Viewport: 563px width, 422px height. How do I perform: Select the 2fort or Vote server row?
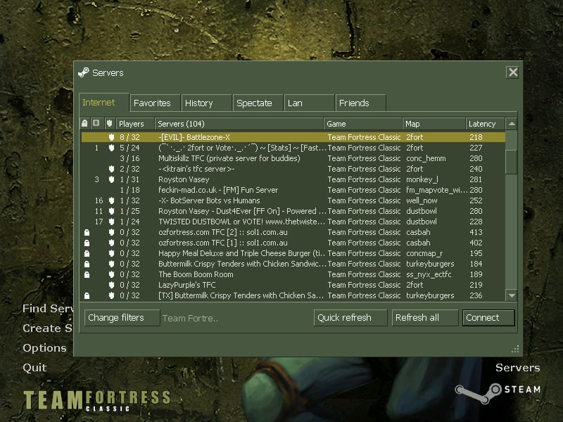click(x=293, y=148)
